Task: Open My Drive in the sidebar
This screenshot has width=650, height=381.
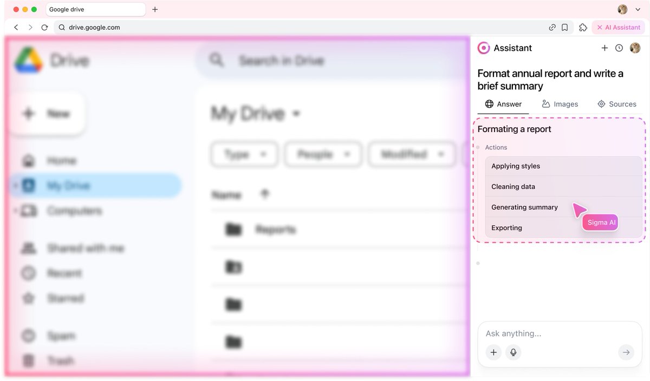Action: (95, 186)
